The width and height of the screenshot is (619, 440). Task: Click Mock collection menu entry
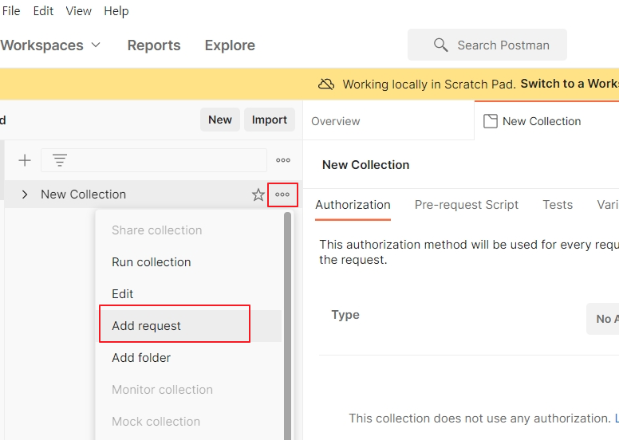191,422
